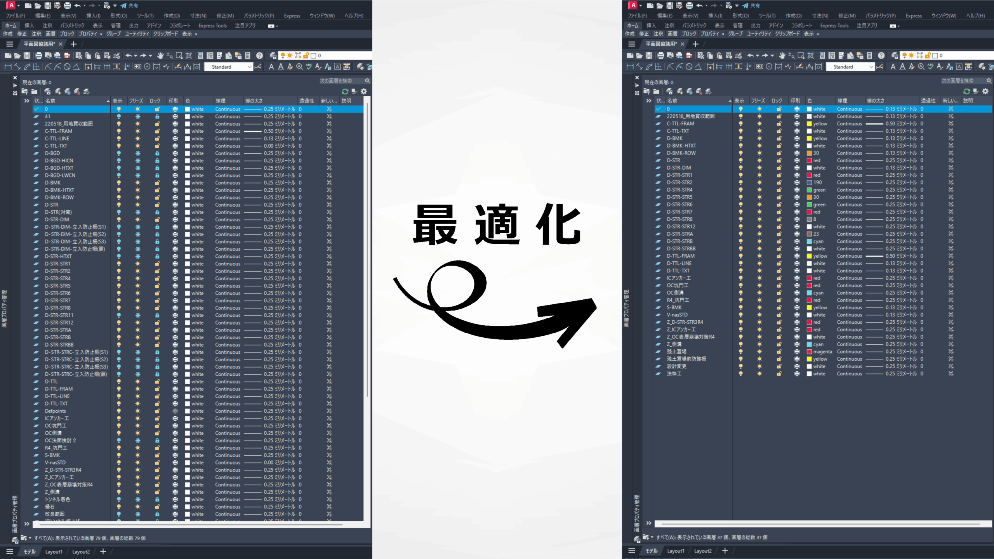Click Delete Layer icon in left panel
This screenshot has width=994, height=559.
[x=77, y=92]
